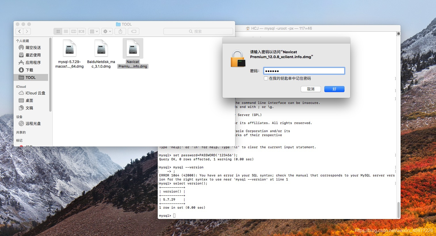436x236 pixels.
Task: Click the ERROR 1064 line in Terminal
Action: 277,175
